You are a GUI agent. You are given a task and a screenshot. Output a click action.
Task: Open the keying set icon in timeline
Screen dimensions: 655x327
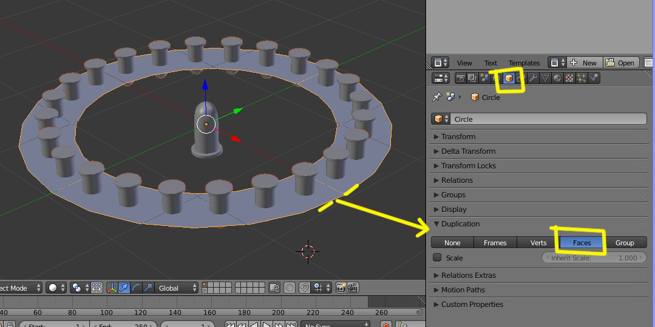[401, 325]
